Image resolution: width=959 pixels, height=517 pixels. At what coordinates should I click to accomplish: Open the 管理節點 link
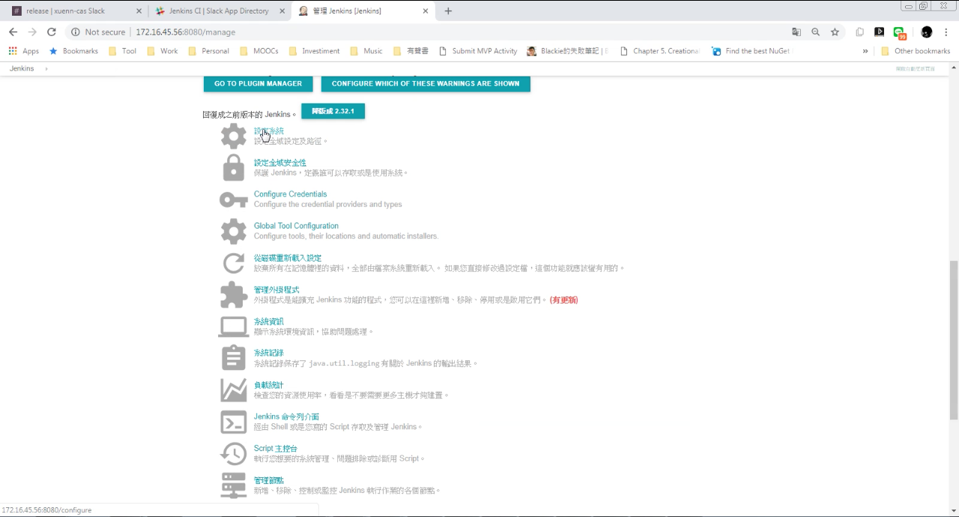coord(269,480)
